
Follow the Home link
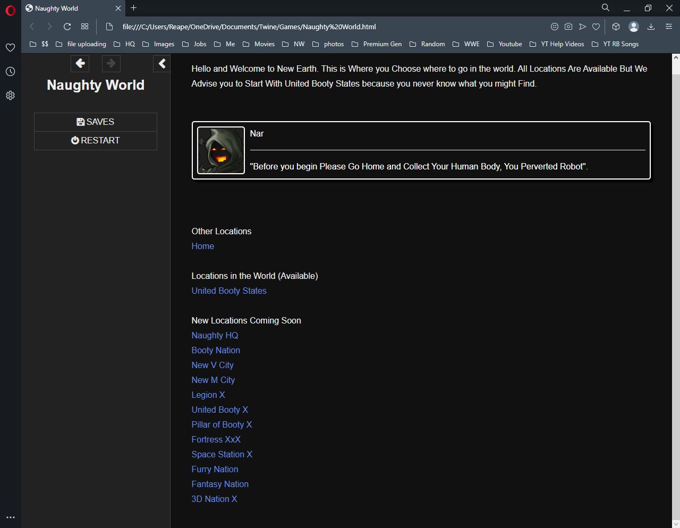pos(202,246)
